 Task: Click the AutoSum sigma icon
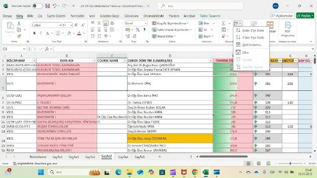[x=223, y=24]
